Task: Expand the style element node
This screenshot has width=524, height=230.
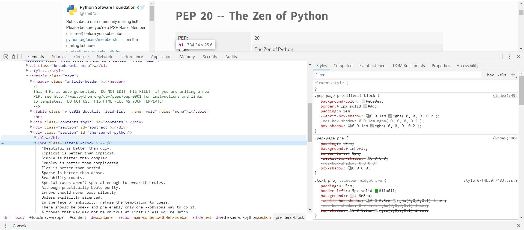Action: click(27, 70)
